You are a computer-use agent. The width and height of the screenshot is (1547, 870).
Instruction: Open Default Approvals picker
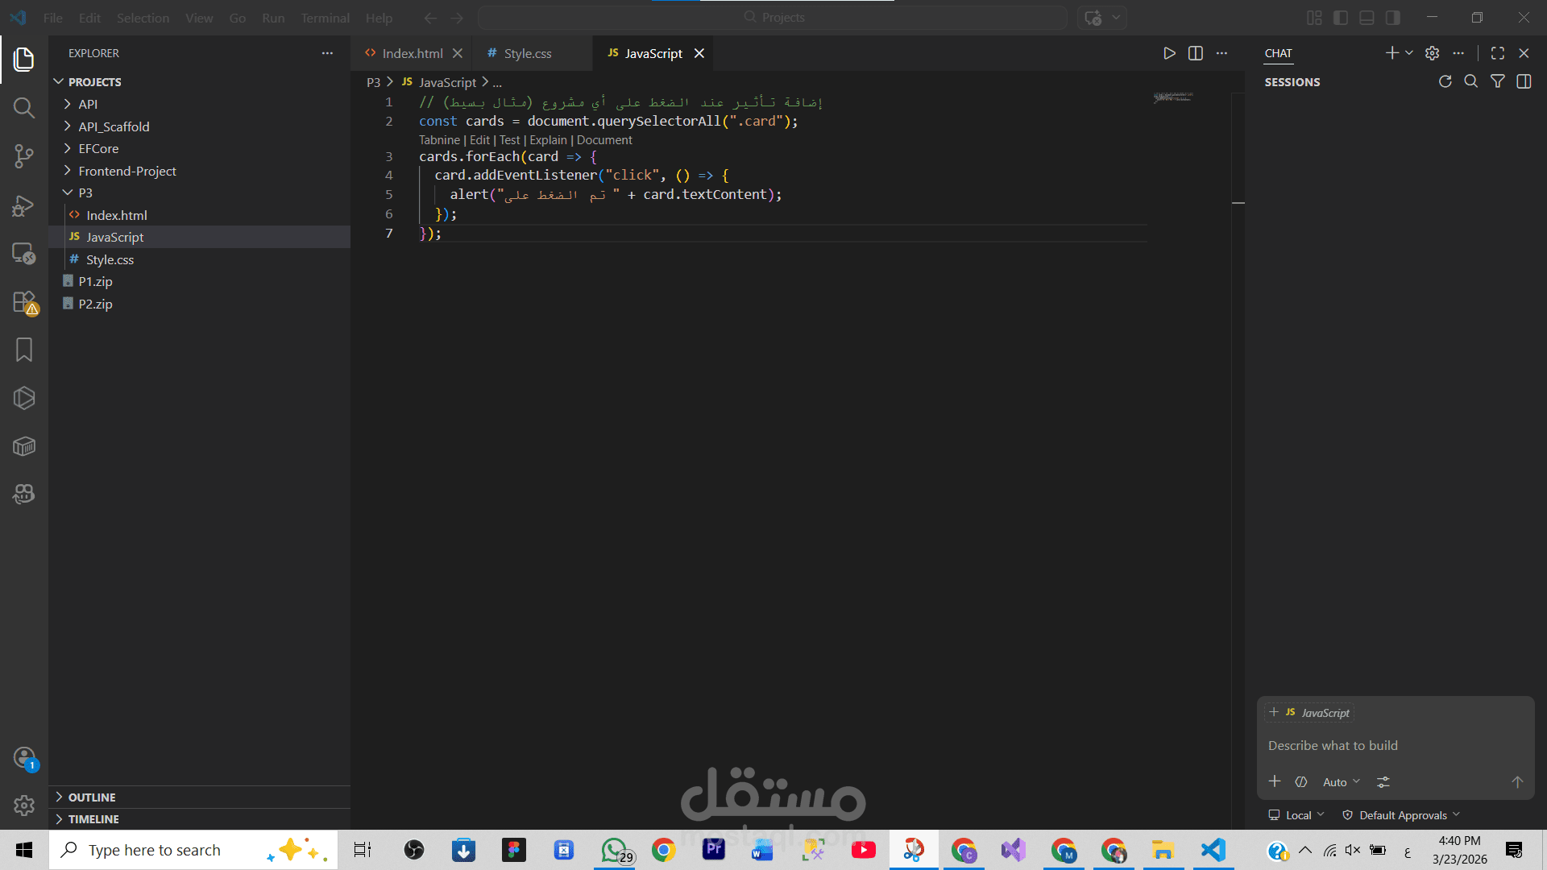pyautogui.click(x=1402, y=815)
